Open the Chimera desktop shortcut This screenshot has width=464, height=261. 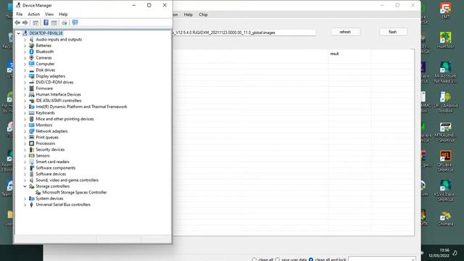click(445, 219)
